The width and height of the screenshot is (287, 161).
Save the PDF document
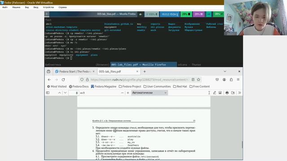click(x=233, y=93)
